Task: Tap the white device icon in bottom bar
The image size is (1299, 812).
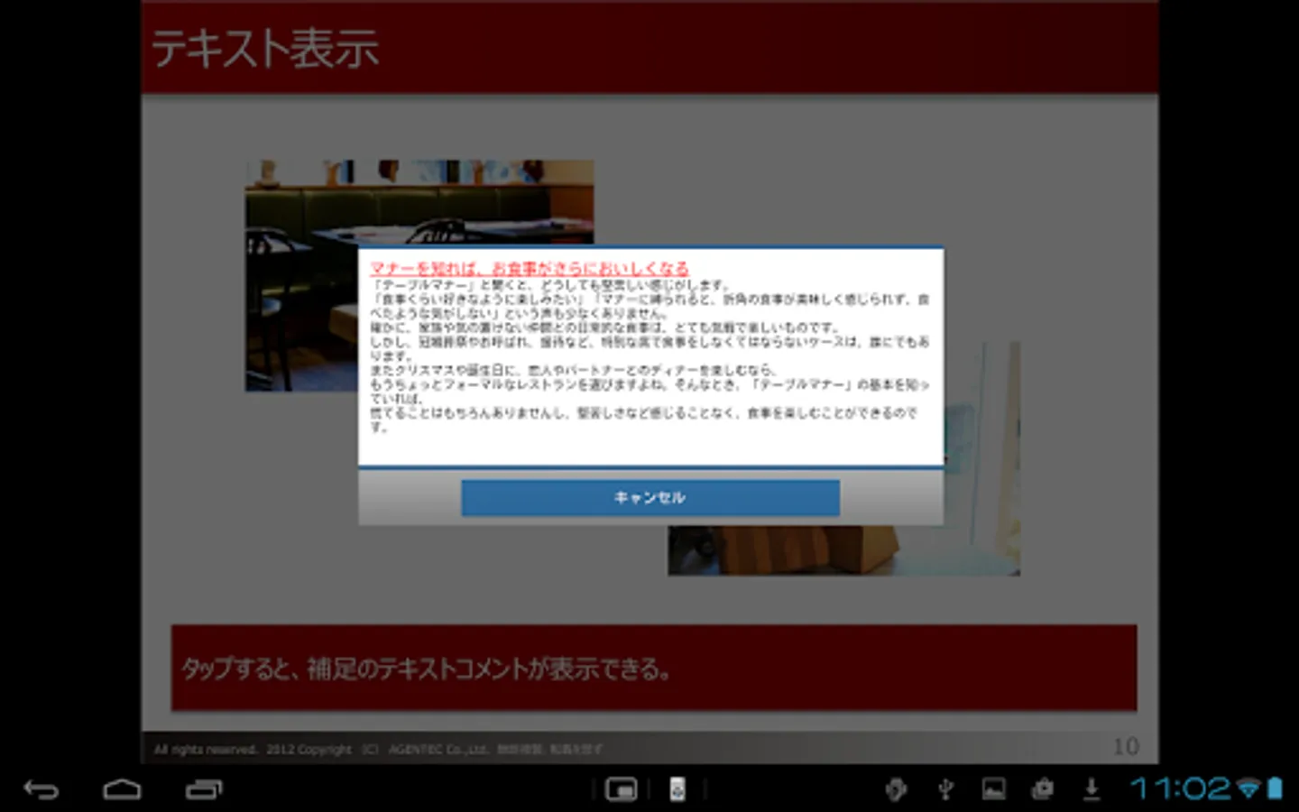Action: (677, 789)
